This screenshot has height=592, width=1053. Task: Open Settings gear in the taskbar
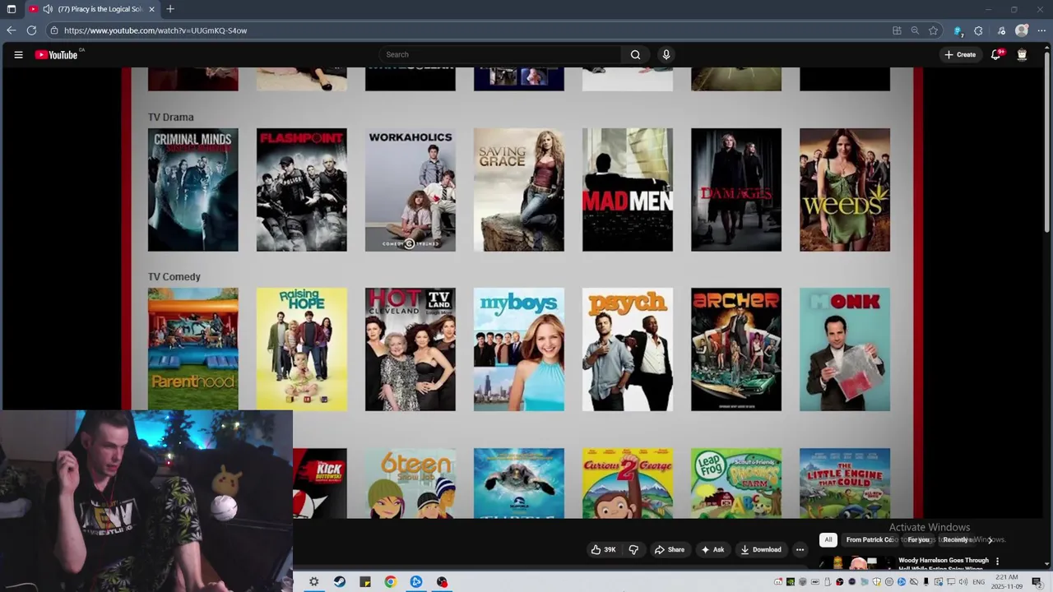tap(313, 581)
